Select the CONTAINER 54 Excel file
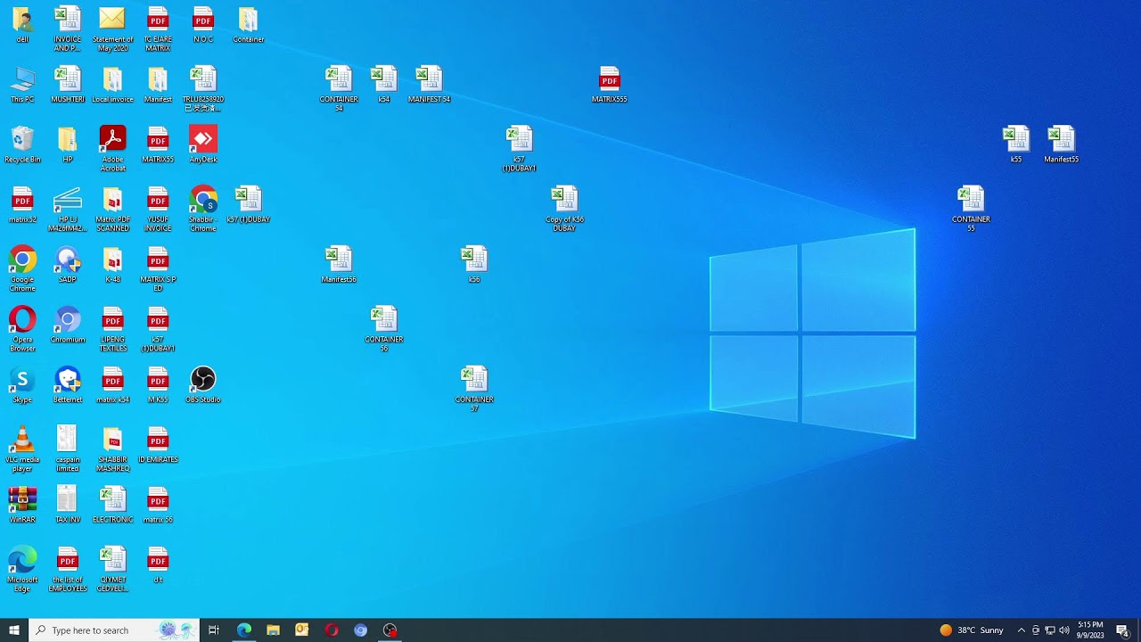Image resolution: width=1141 pixels, height=642 pixels. coord(339,88)
